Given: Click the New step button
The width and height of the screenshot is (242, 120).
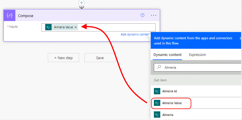Looking at the screenshot, I should (x=63, y=58).
